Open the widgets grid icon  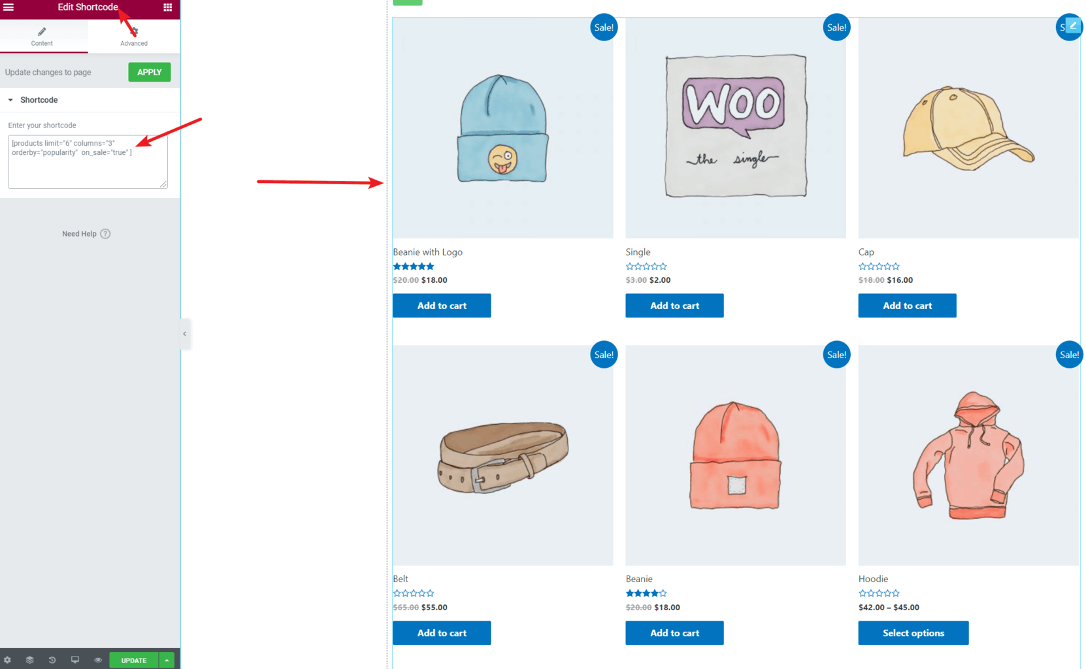167,7
